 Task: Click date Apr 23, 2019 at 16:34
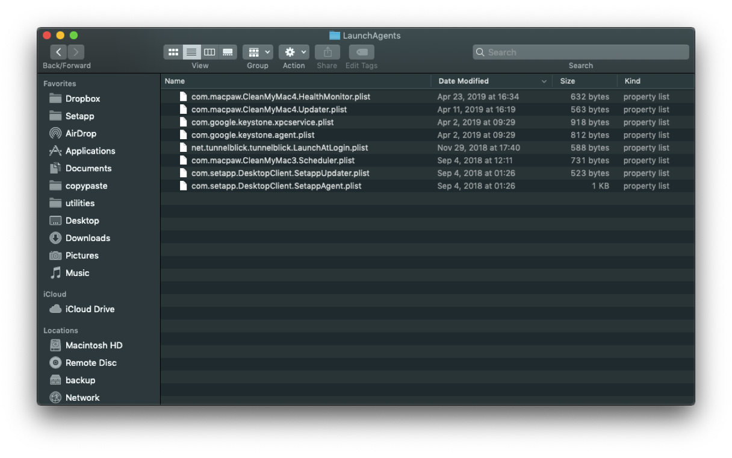point(478,96)
